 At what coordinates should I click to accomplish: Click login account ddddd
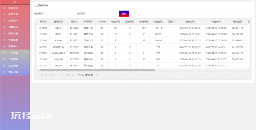tap(58, 66)
